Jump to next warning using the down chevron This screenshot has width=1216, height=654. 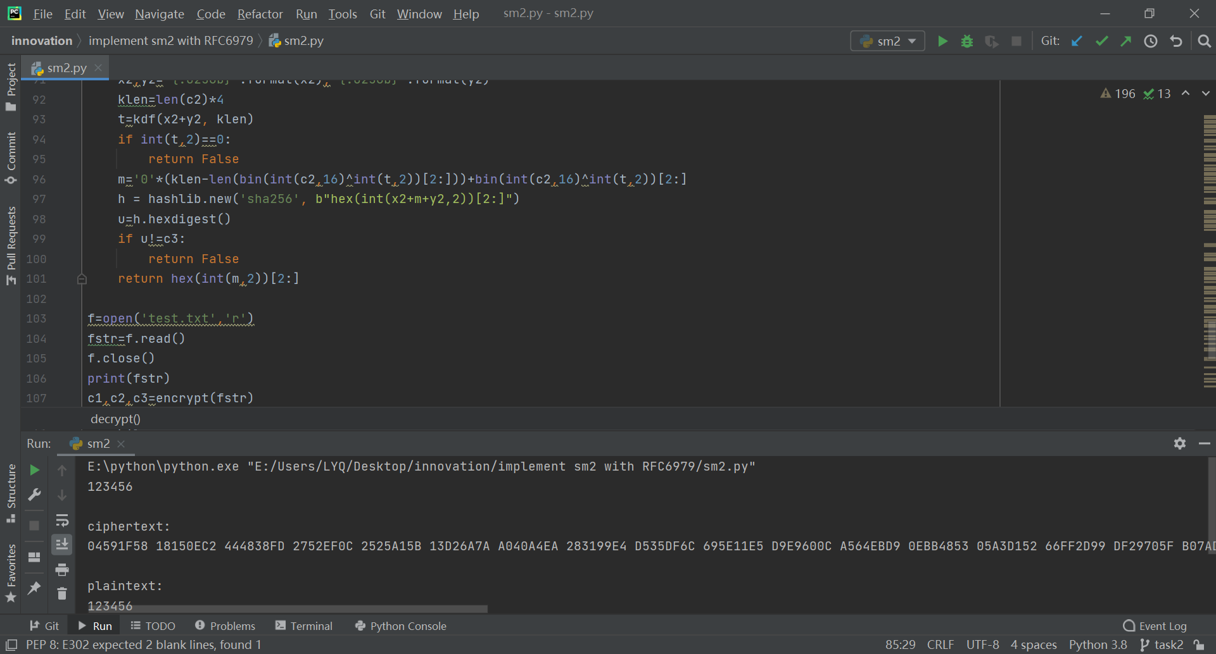tap(1205, 93)
